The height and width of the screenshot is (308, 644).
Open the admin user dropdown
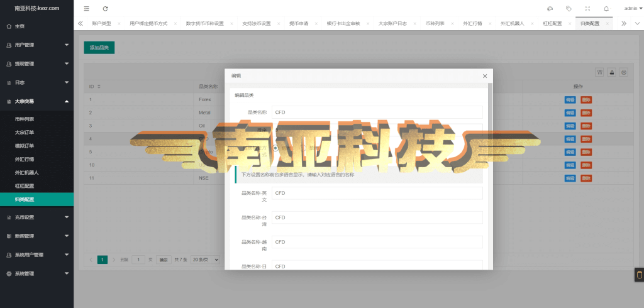(x=633, y=8)
